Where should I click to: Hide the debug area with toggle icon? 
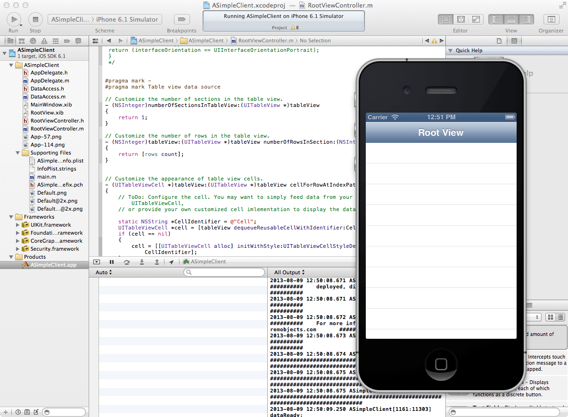96,262
